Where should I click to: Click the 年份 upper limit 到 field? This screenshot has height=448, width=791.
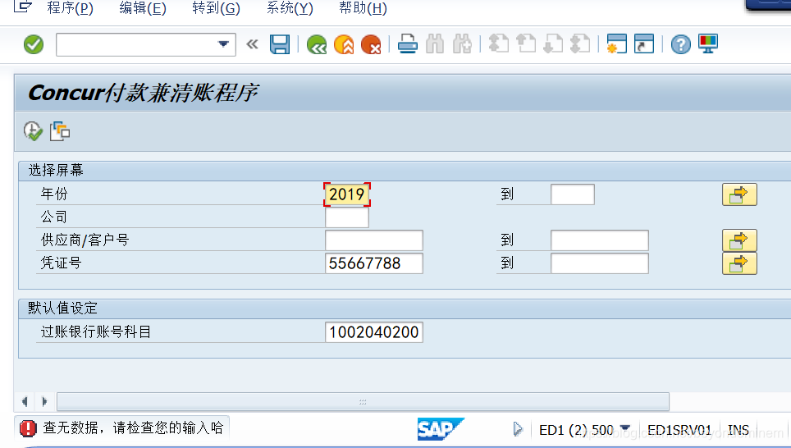[573, 194]
